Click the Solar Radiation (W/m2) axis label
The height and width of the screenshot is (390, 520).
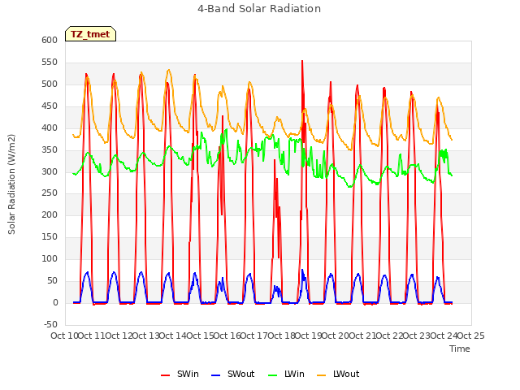click(11, 184)
